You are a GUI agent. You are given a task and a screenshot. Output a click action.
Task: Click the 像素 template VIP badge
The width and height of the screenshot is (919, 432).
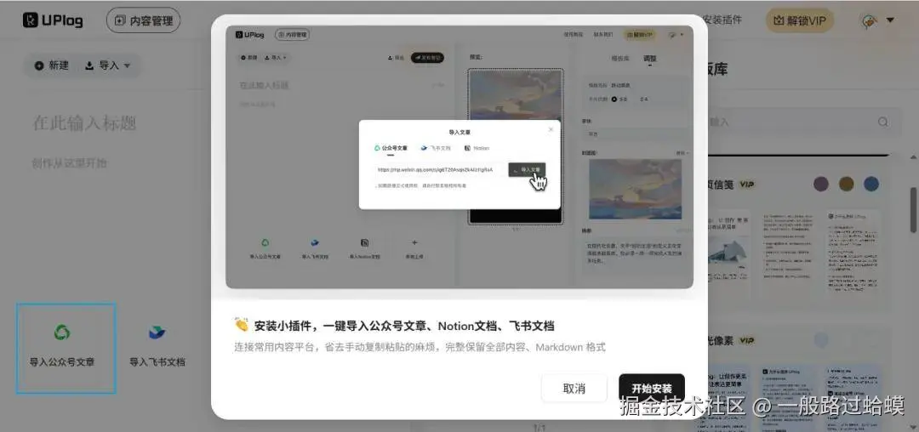[747, 340]
